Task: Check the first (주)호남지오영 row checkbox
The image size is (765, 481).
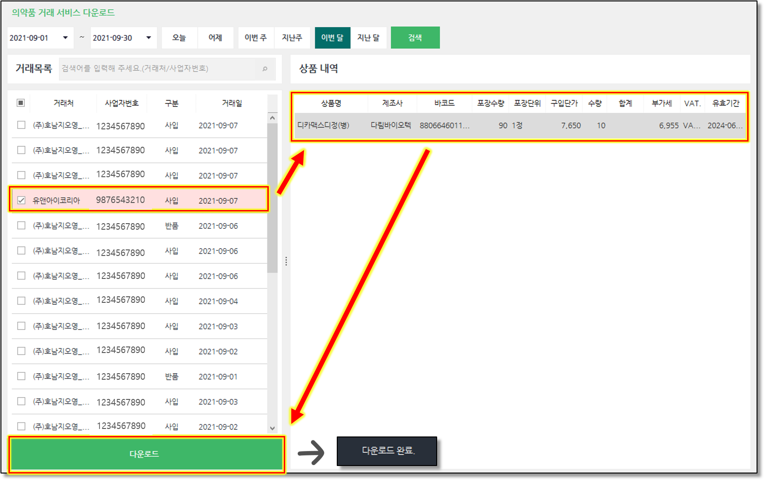Action: [x=21, y=125]
